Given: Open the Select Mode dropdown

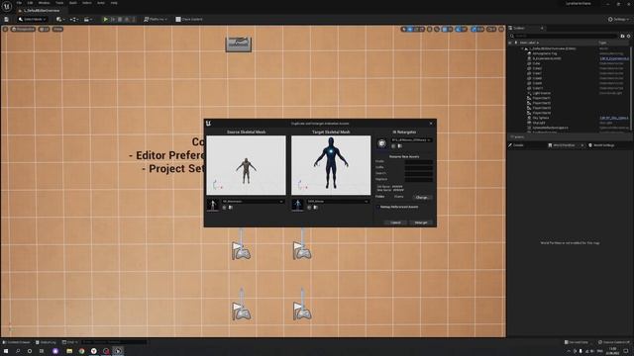Looking at the screenshot, I should [x=33, y=19].
